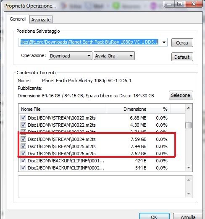Switch to the Avanzate tab
Viewport: 205px width, 219px height.
41,20
